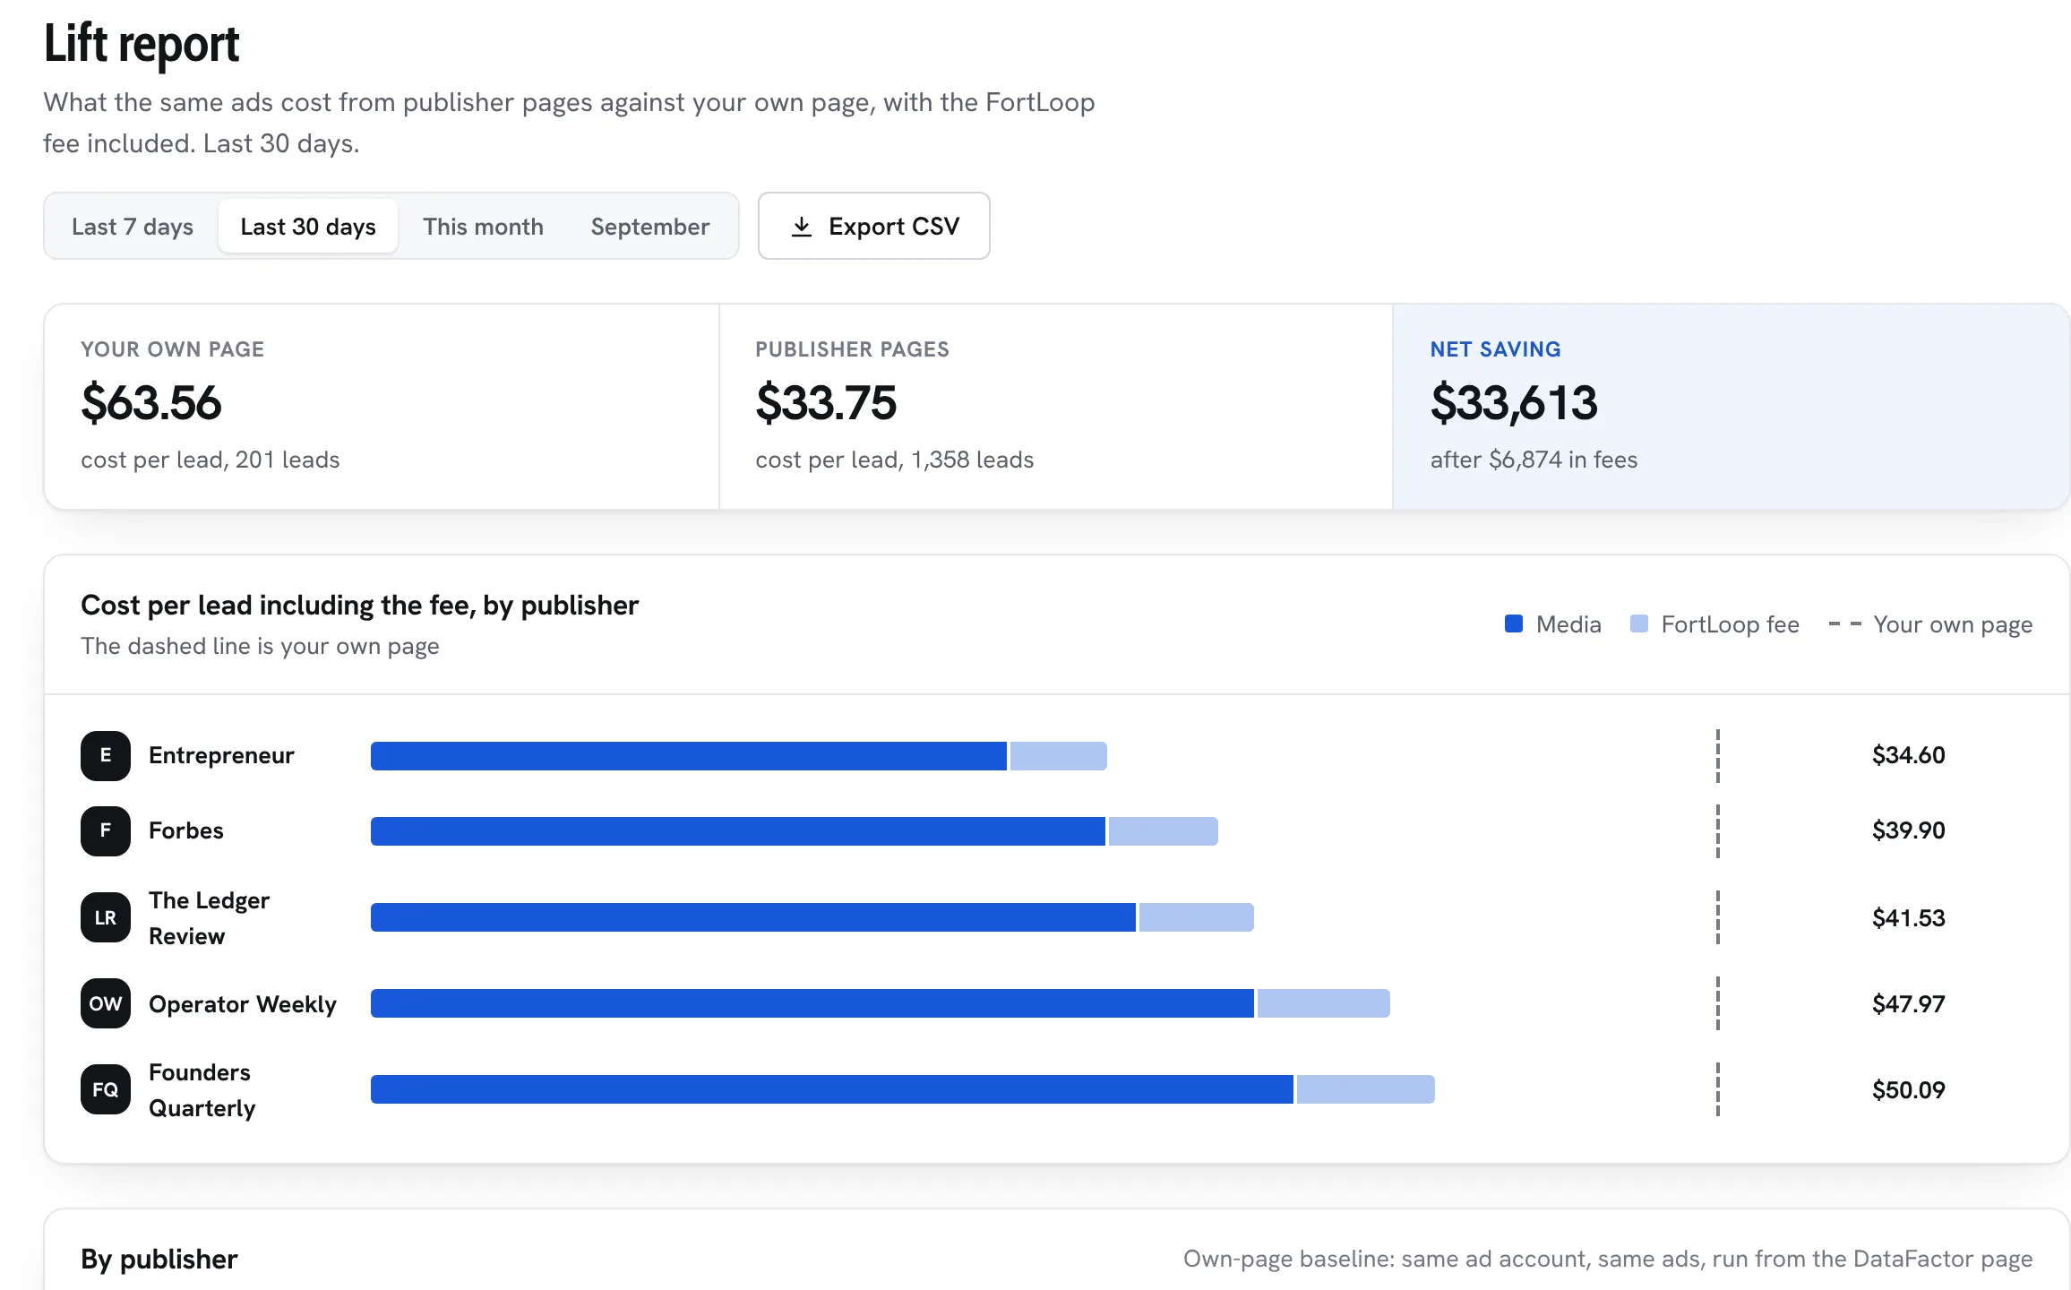2071x1290 pixels.
Task: Click Operator Weekly's media bar
Action: pyautogui.click(x=812, y=1003)
